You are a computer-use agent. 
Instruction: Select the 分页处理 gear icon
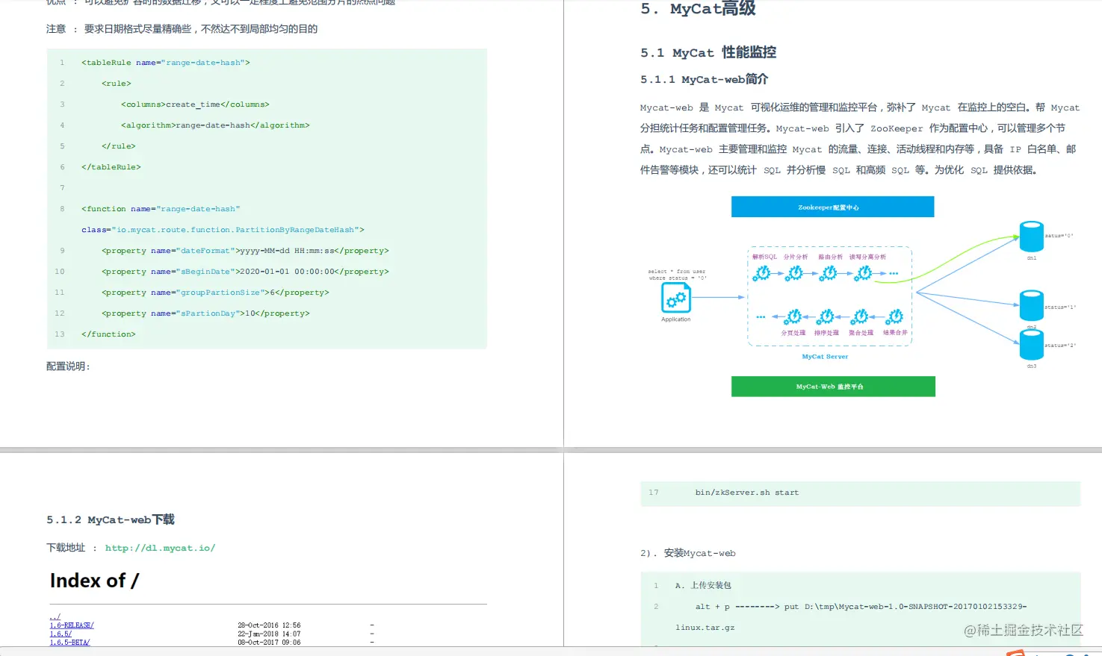click(x=793, y=318)
